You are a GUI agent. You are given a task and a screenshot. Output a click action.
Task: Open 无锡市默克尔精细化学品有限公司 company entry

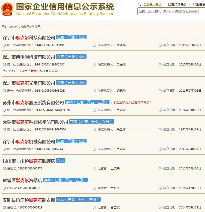pyautogui.click(x=35, y=122)
